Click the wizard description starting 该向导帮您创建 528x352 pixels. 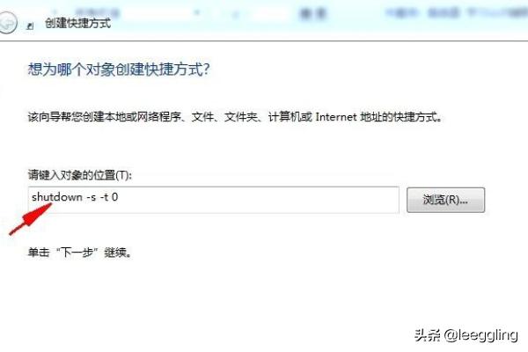[x=235, y=117]
